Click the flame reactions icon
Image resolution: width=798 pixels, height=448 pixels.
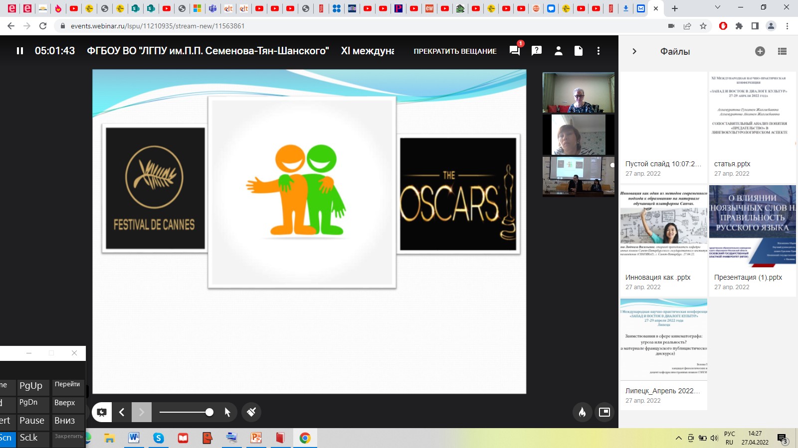[582, 412]
